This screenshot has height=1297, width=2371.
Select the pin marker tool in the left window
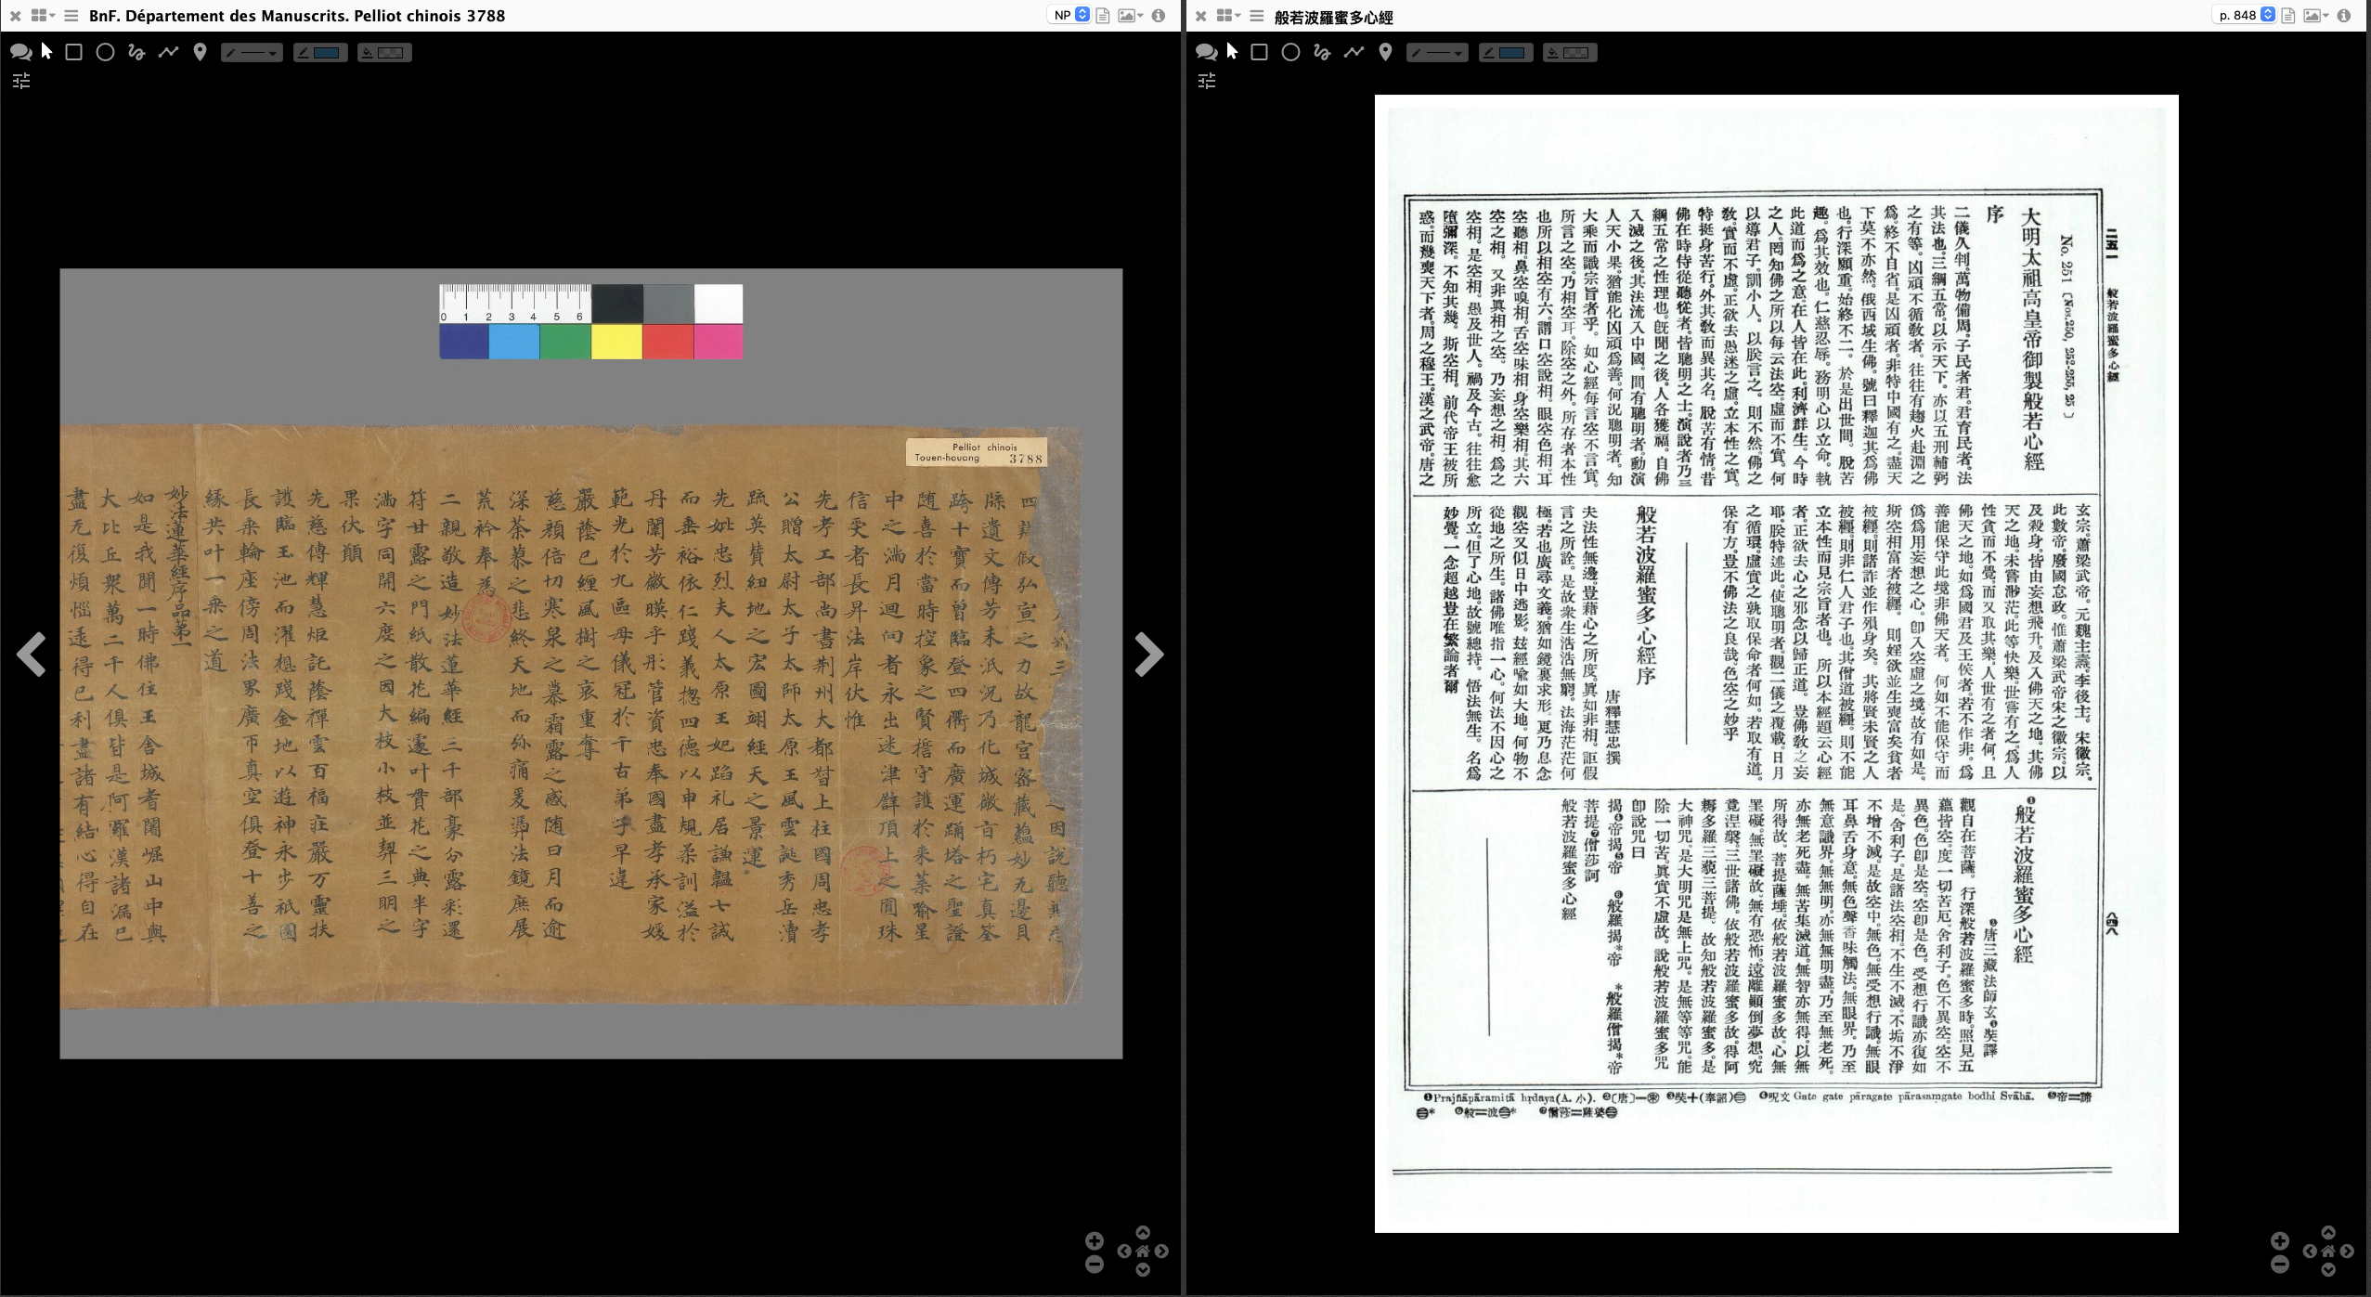tap(200, 52)
